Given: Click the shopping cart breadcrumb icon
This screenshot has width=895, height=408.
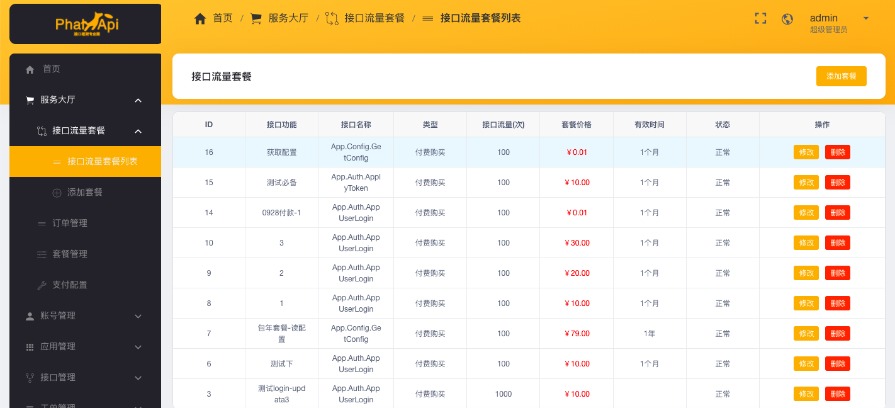Looking at the screenshot, I should pyautogui.click(x=256, y=19).
